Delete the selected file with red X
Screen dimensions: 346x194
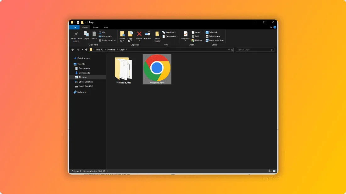[139, 34]
